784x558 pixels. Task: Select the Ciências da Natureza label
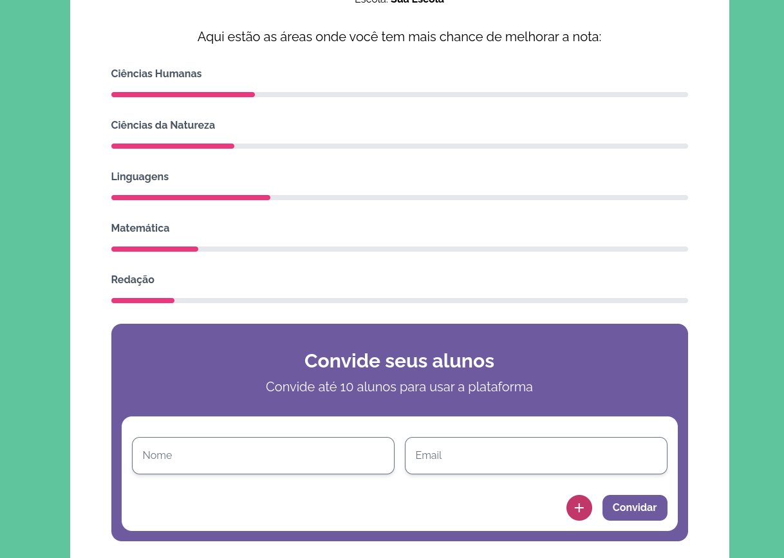[x=163, y=126]
